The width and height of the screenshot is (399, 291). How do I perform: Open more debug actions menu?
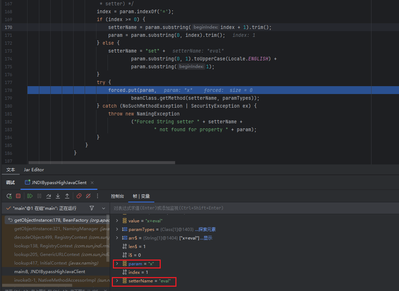point(98,196)
